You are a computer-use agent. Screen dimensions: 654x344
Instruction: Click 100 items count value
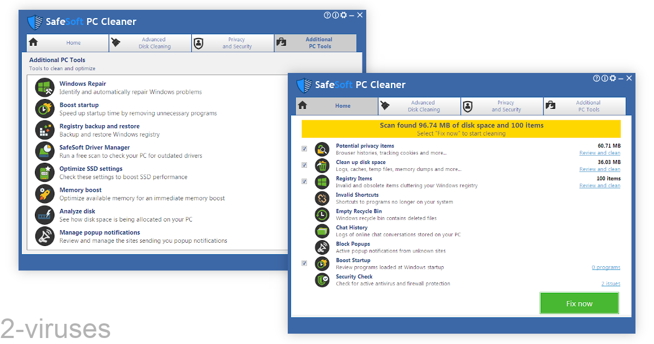(x=609, y=179)
